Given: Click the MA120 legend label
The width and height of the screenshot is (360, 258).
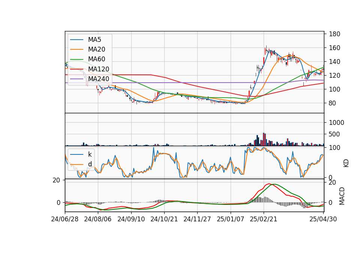Looking at the screenshot, I should pyautogui.click(x=99, y=69).
